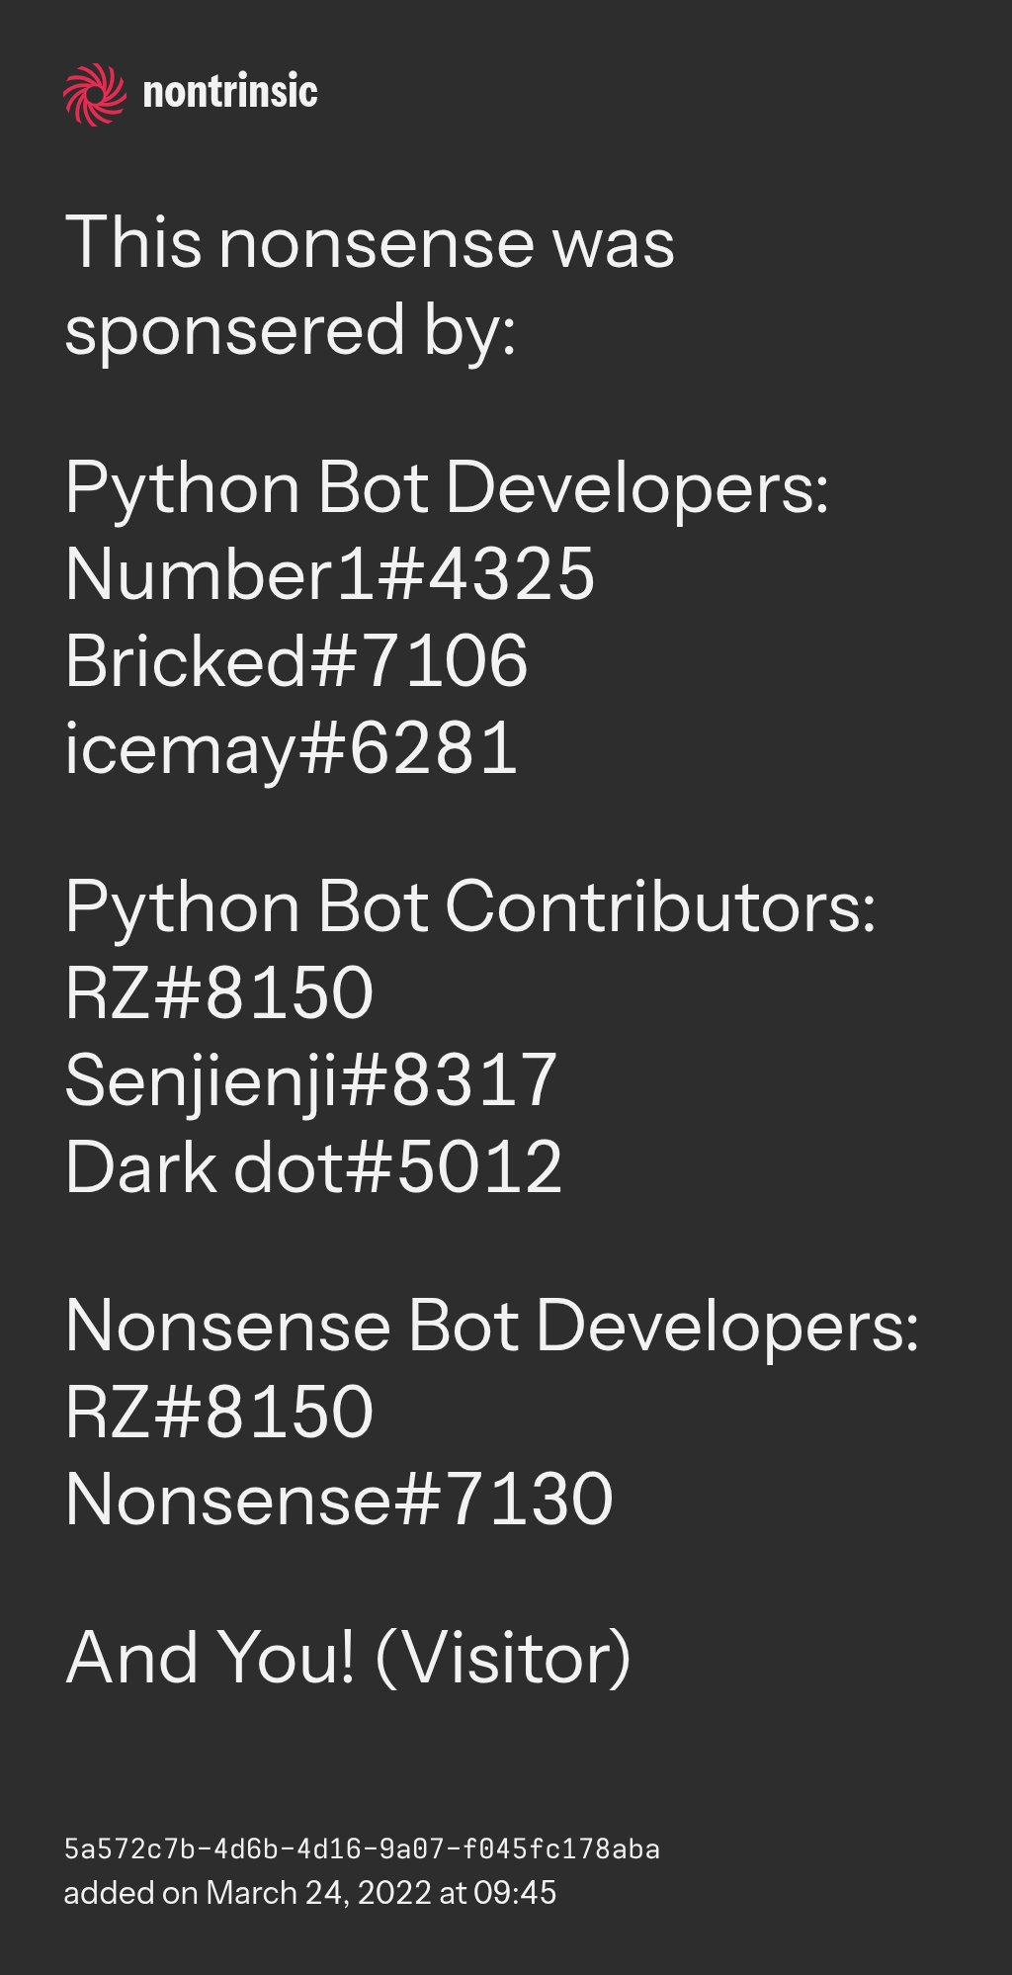
Task: Click RZ#8150 under Python Bot Contributors
Action: [219, 993]
